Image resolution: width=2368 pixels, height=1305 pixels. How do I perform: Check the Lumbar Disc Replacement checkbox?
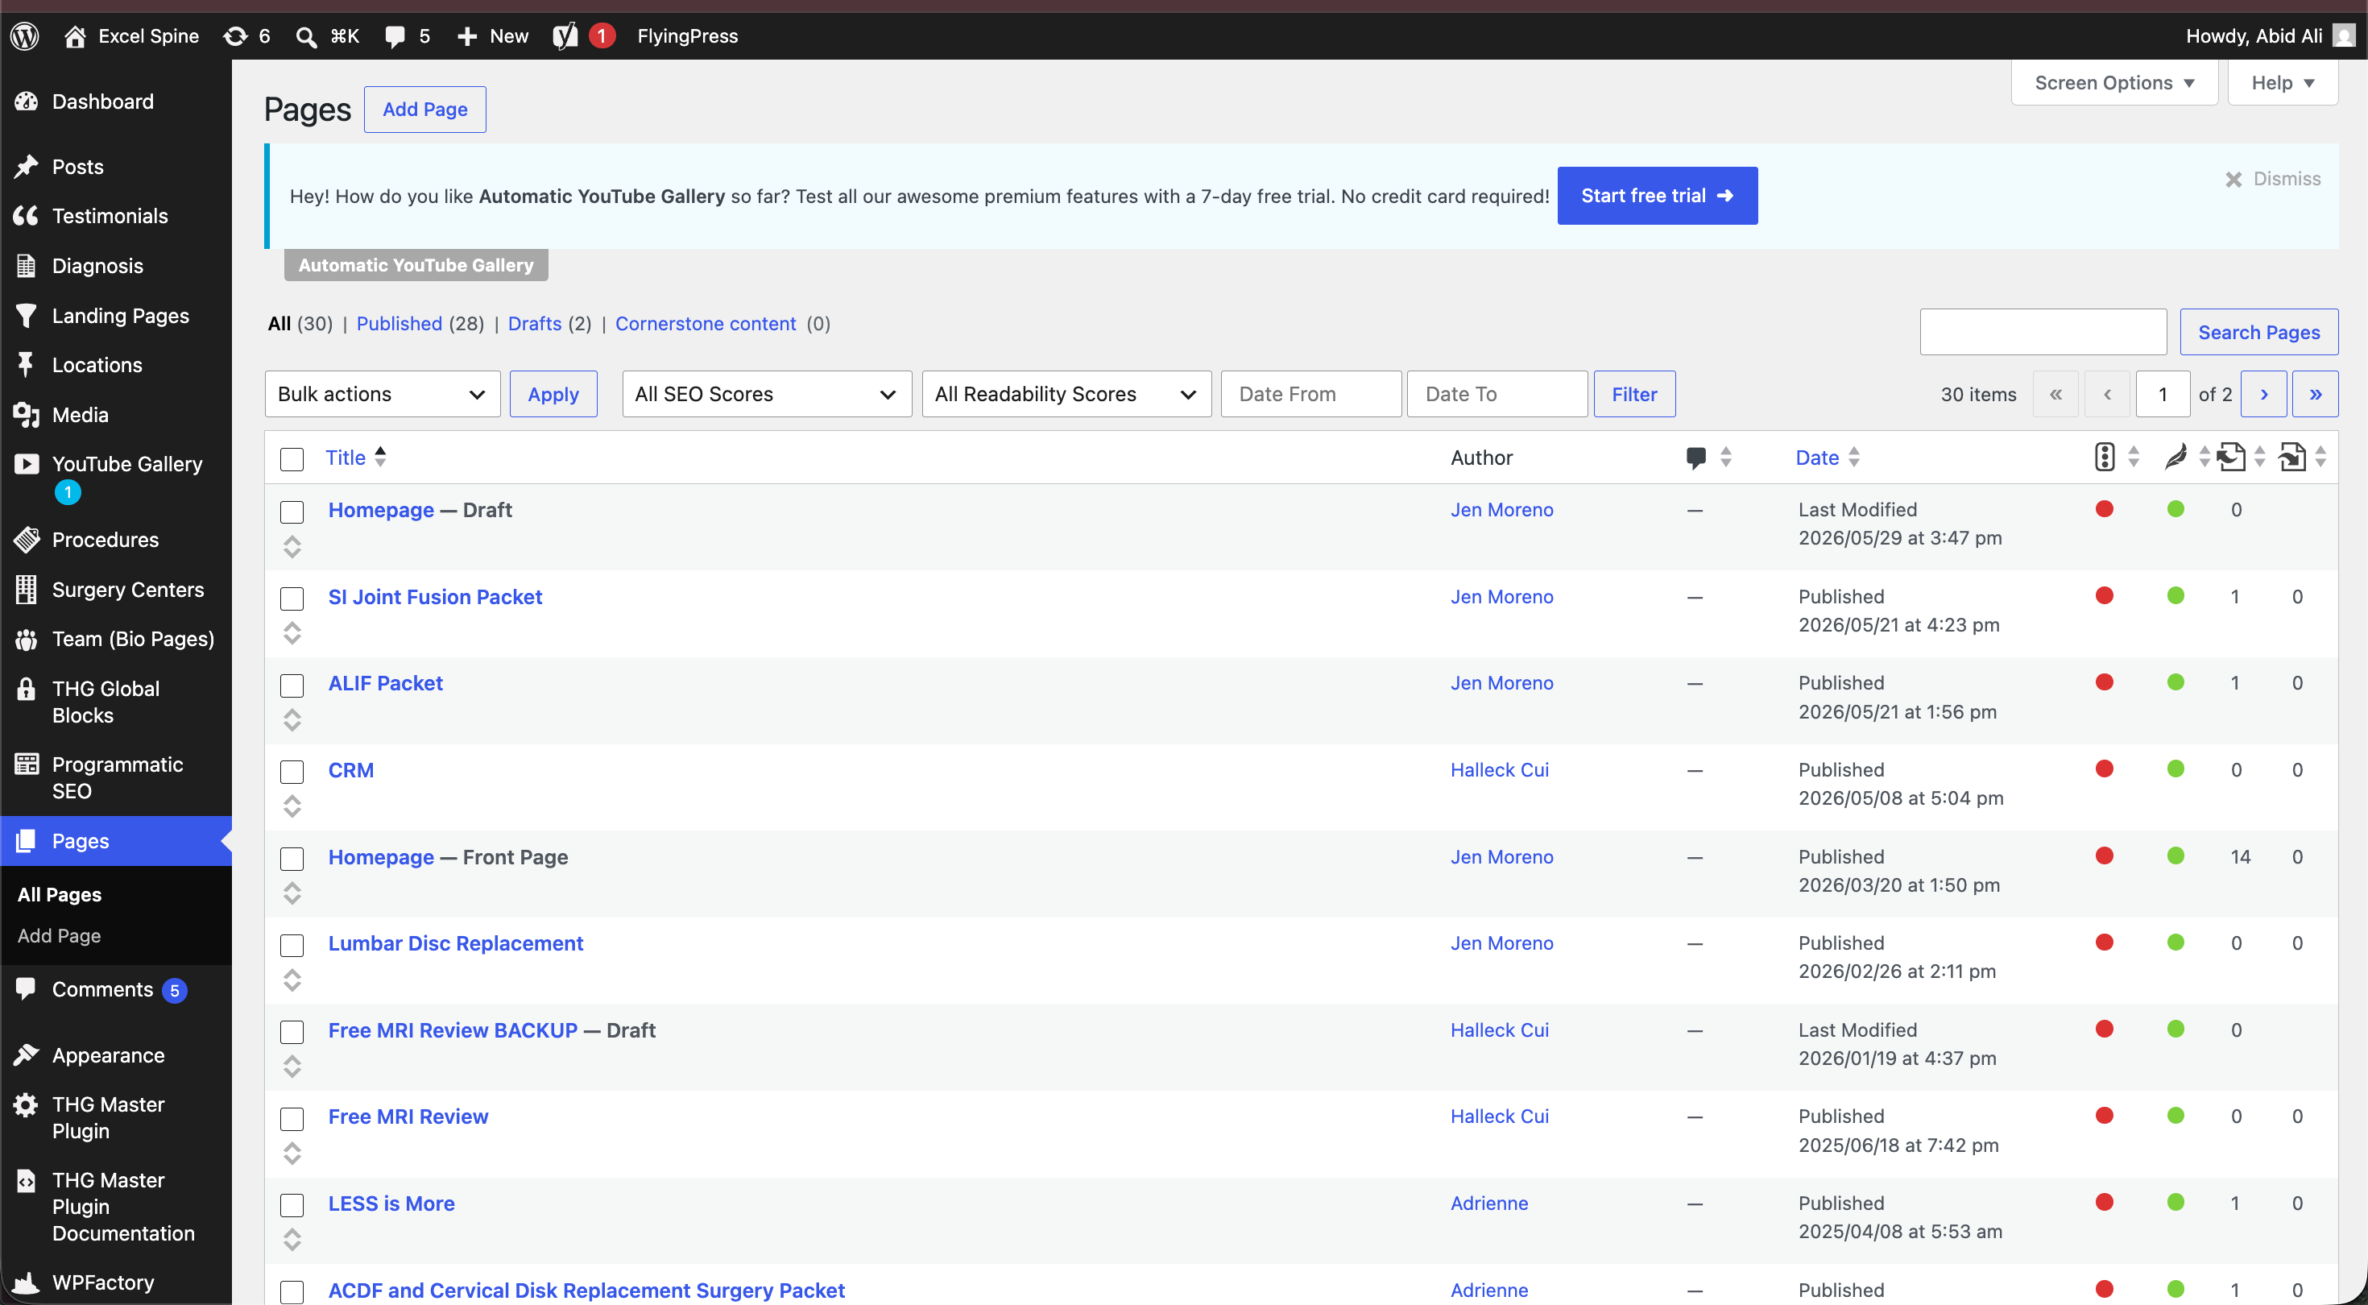point(292,946)
